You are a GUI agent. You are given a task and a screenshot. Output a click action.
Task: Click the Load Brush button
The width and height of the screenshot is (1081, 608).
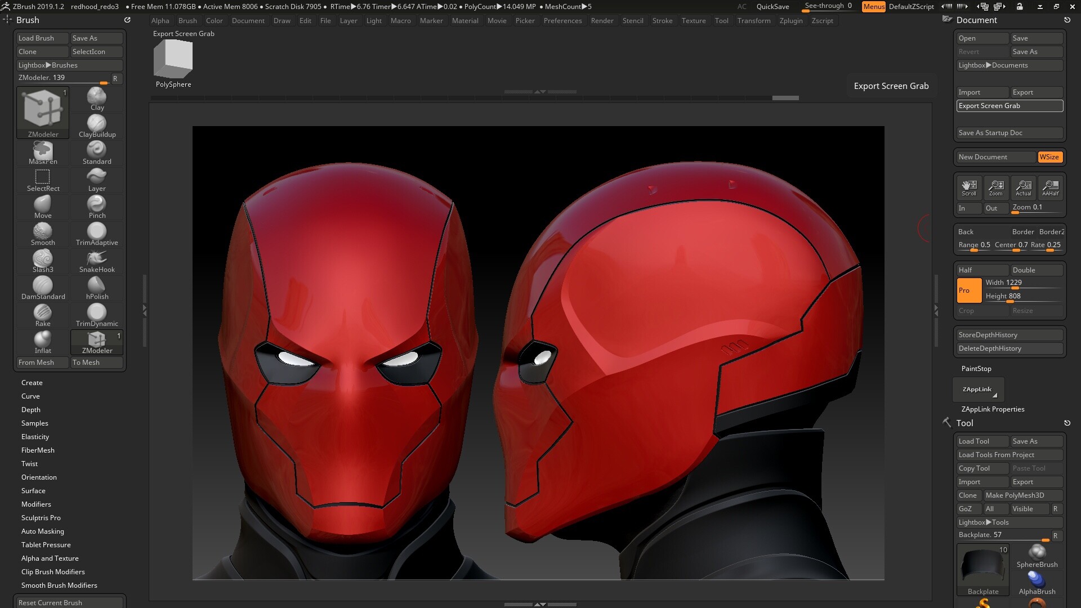tap(43, 38)
